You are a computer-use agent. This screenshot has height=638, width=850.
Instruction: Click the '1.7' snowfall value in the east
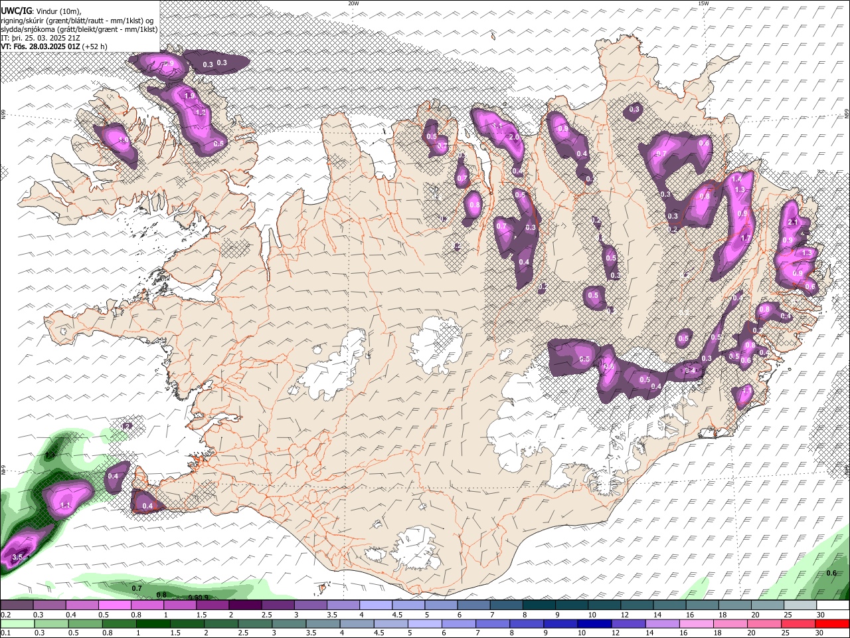[x=745, y=239]
